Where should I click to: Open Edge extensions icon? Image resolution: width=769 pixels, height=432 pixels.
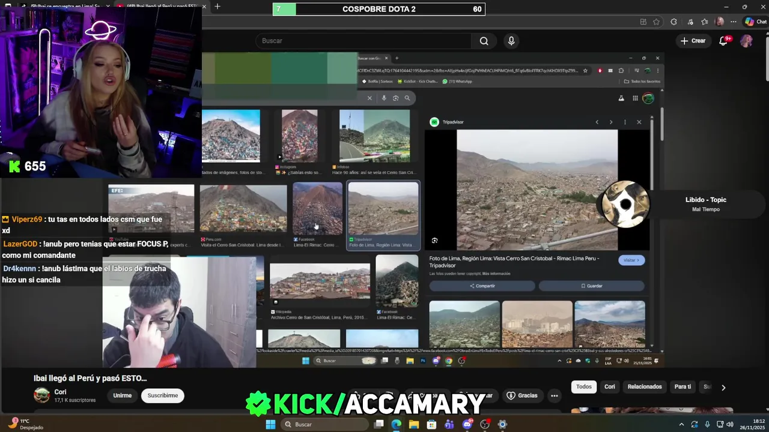tap(673, 22)
